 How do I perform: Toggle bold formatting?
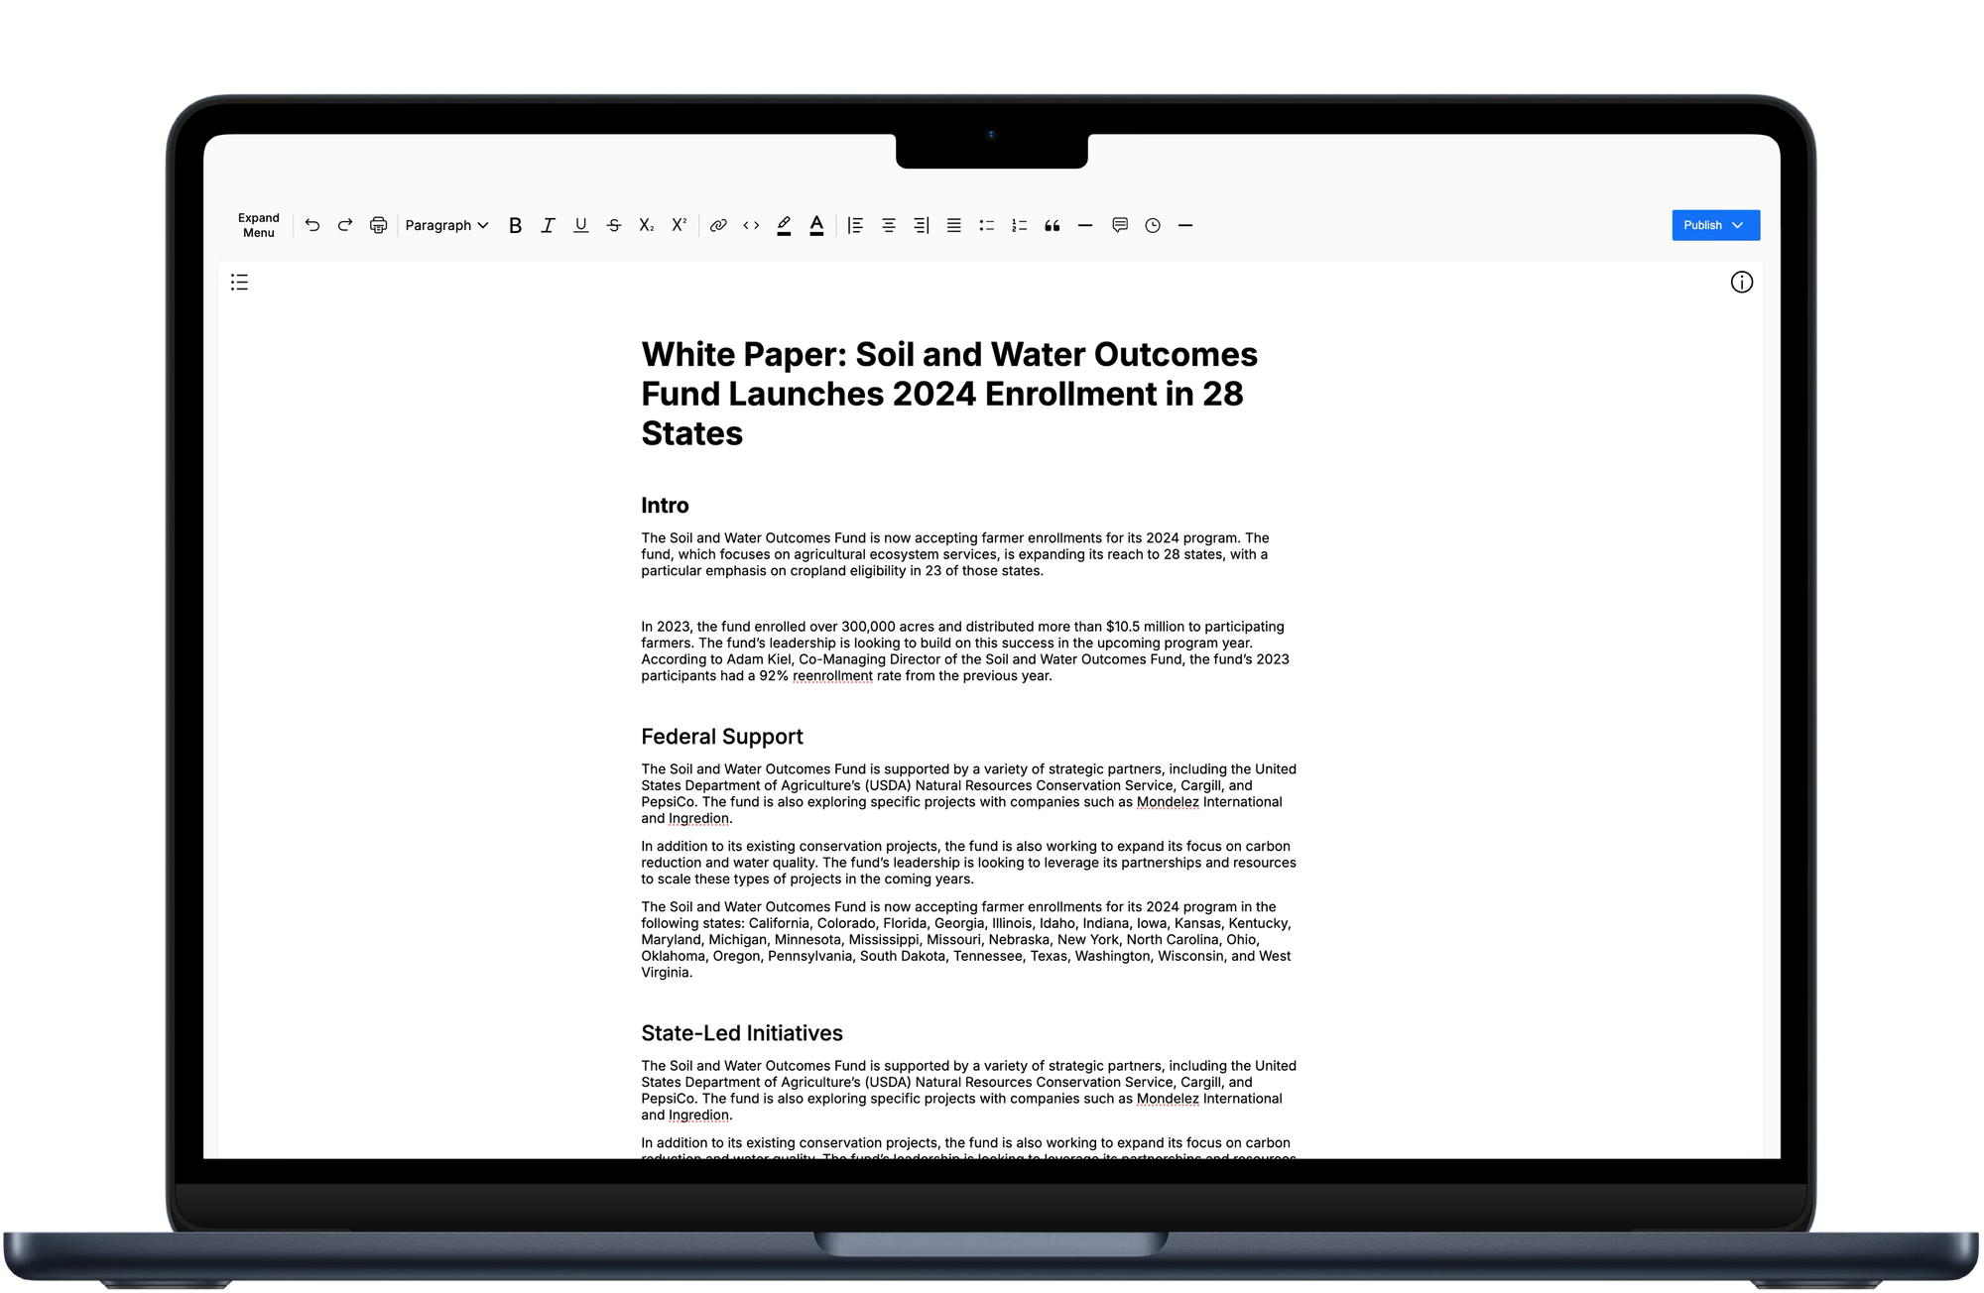pos(515,225)
